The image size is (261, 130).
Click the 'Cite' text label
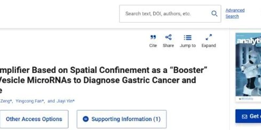click(x=153, y=46)
